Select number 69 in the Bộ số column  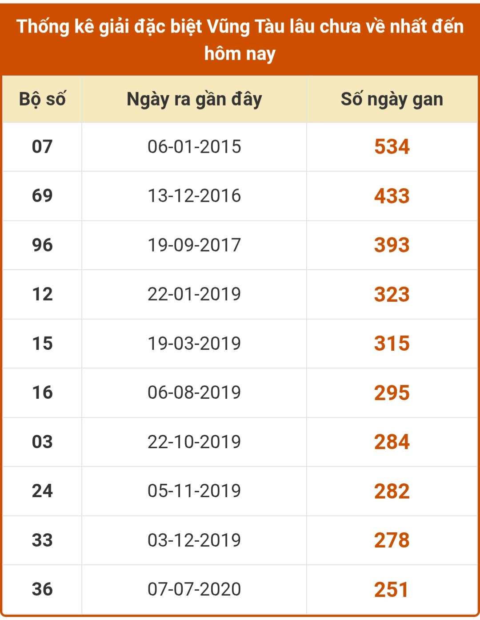(x=42, y=196)
